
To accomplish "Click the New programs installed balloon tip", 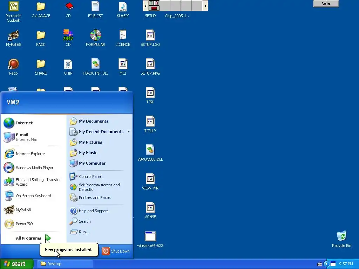I will (69, 250).
